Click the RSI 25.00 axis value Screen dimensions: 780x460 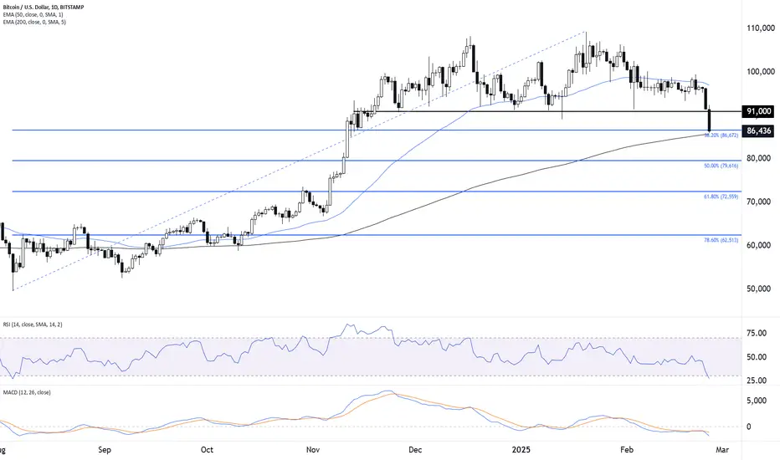click(757, 381)
